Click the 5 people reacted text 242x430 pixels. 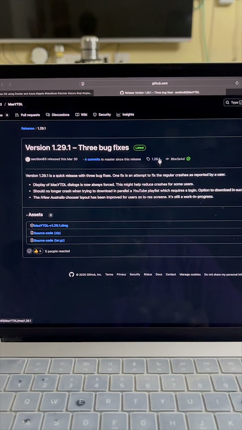point(57,251)
